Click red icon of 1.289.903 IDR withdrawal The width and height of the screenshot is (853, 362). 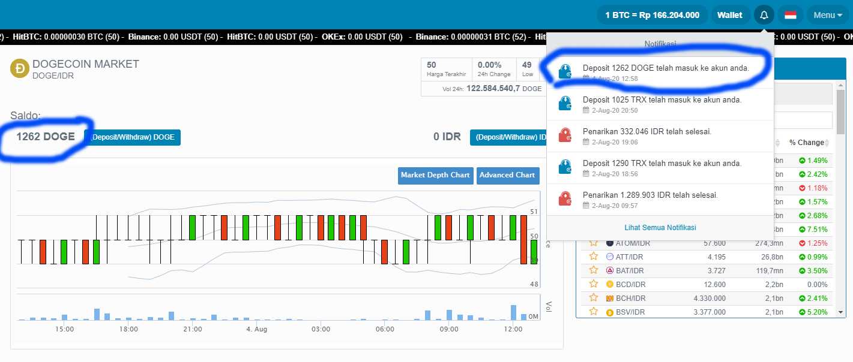pyautogui.click(x=565, y=199)
